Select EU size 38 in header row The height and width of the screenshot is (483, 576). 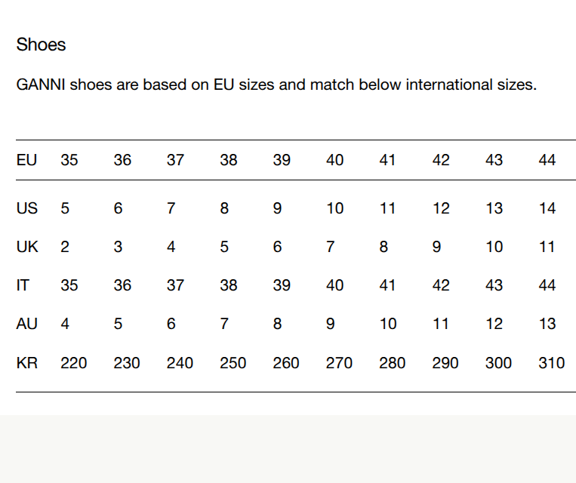tap(229, 161)
